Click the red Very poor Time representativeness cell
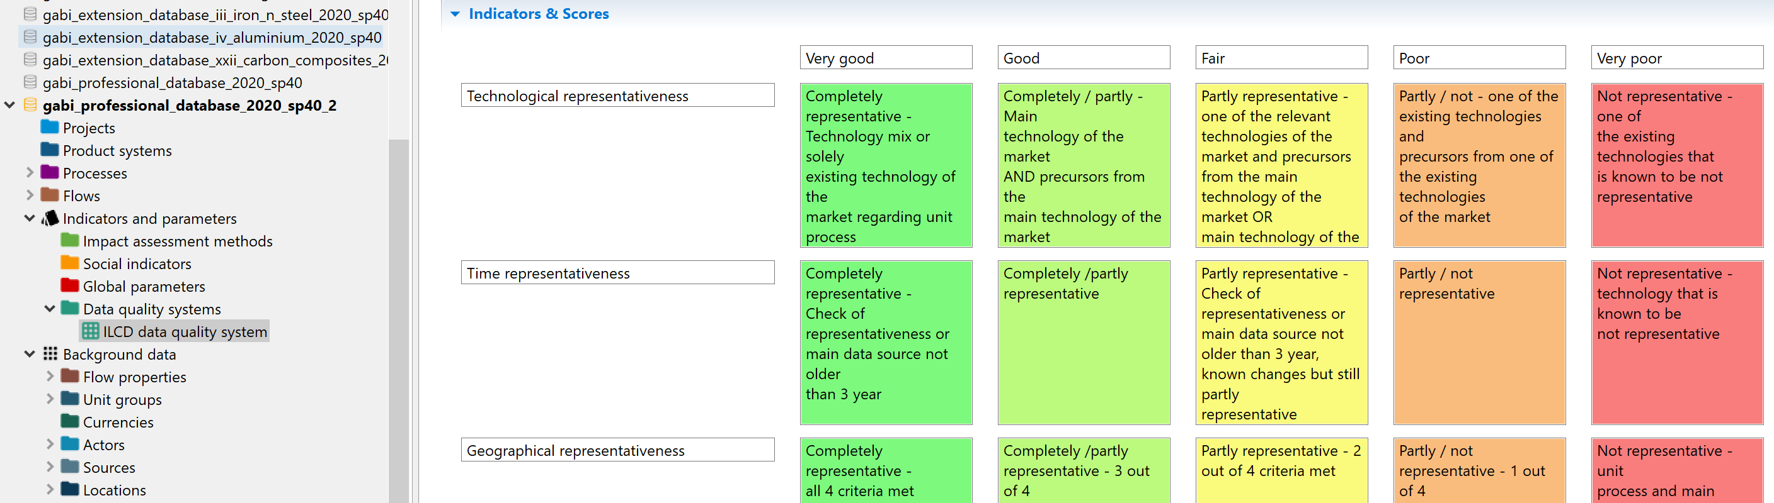The image size is (1774, 503). [1677, 342]
